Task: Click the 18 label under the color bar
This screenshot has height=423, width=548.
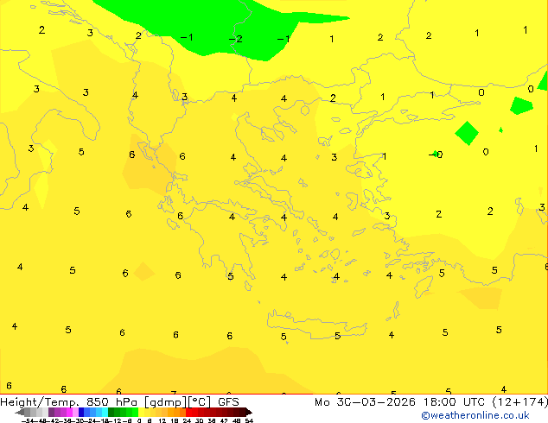Action: pos(175,420)
